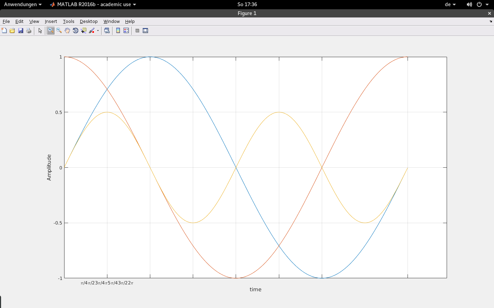Image resolution: width=494 pixels, height=308 pixels.
Task: Insert a legend via toolbar icon
Action: point(126,30)
